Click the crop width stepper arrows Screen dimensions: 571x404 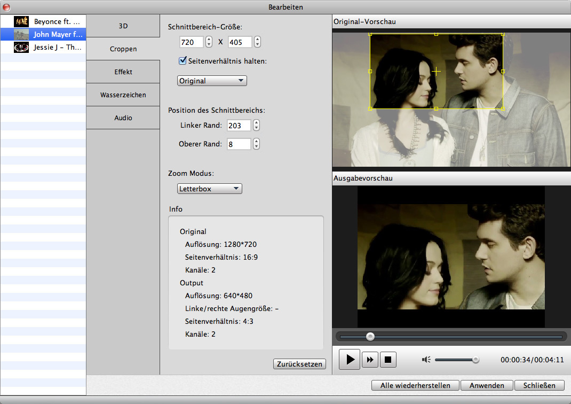coord(209,42)
